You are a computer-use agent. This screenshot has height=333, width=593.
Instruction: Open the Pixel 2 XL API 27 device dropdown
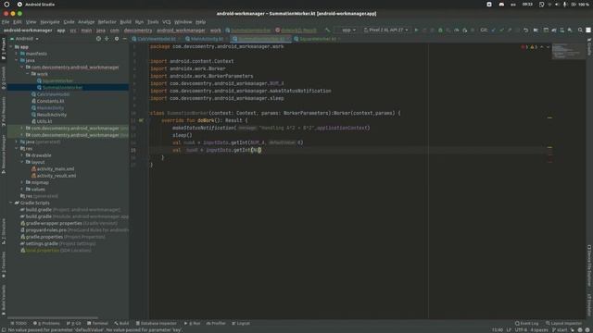[385, 30]
